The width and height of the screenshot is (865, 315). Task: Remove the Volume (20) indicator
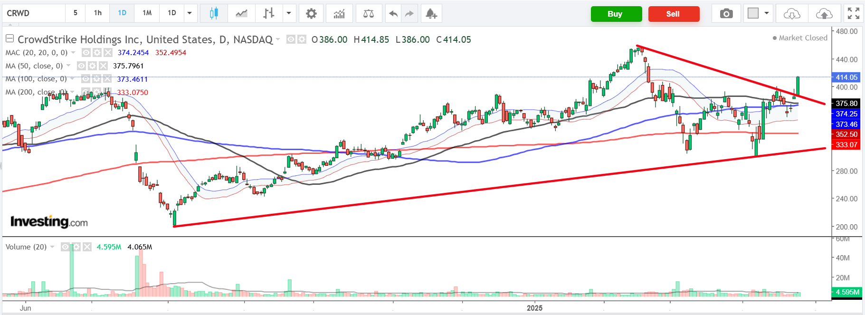(x=87, y=247)
